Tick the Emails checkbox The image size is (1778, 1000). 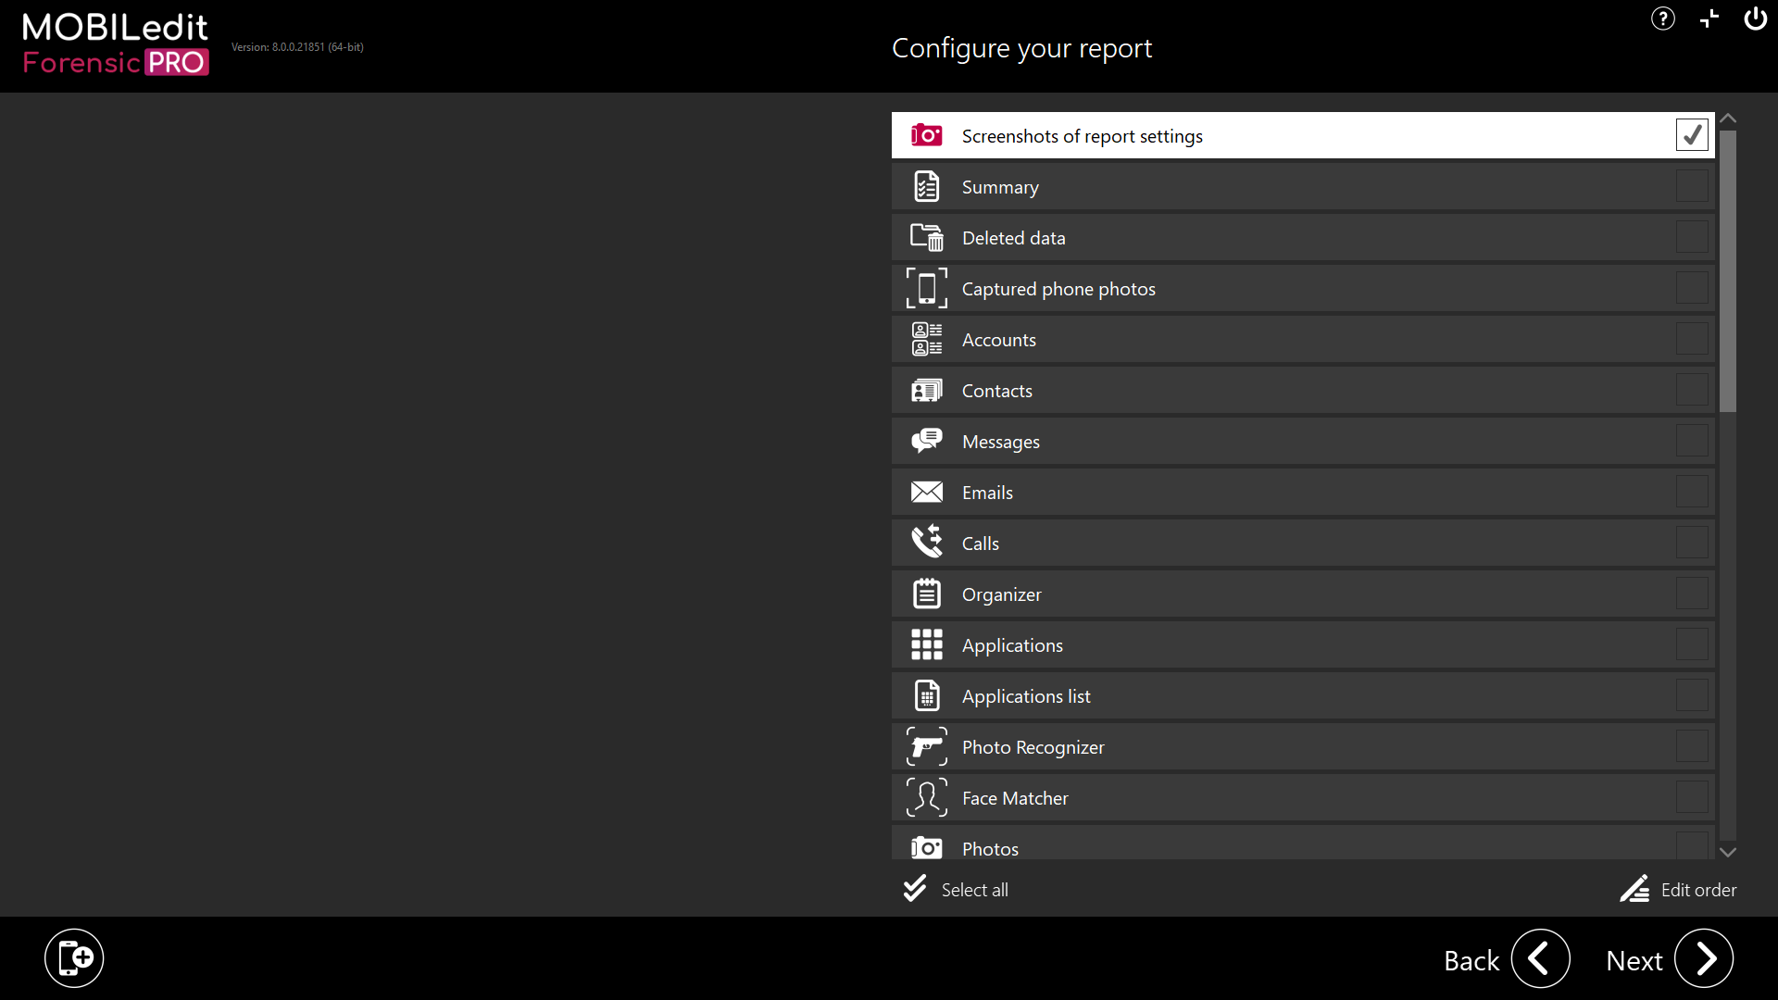[x=1692, y=492]
